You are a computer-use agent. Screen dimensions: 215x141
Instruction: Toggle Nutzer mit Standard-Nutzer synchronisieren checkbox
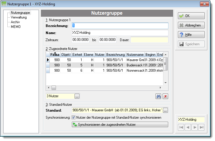(x=74, y=117)
